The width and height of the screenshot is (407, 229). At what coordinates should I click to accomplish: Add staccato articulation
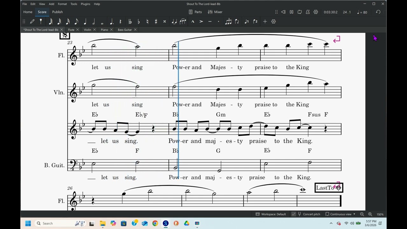pos(218,21)
